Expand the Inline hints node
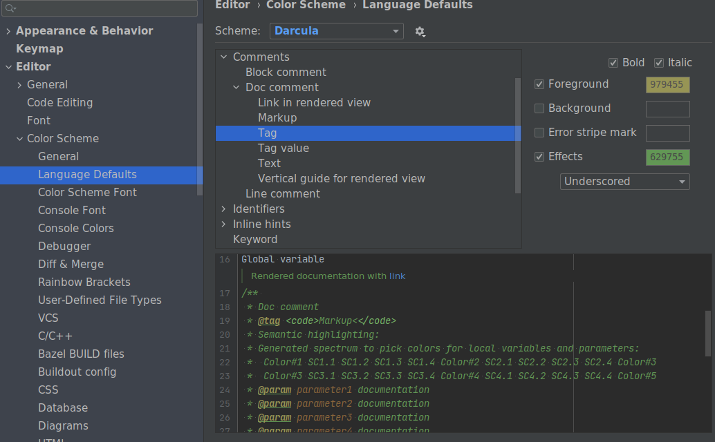 point(223,224)
